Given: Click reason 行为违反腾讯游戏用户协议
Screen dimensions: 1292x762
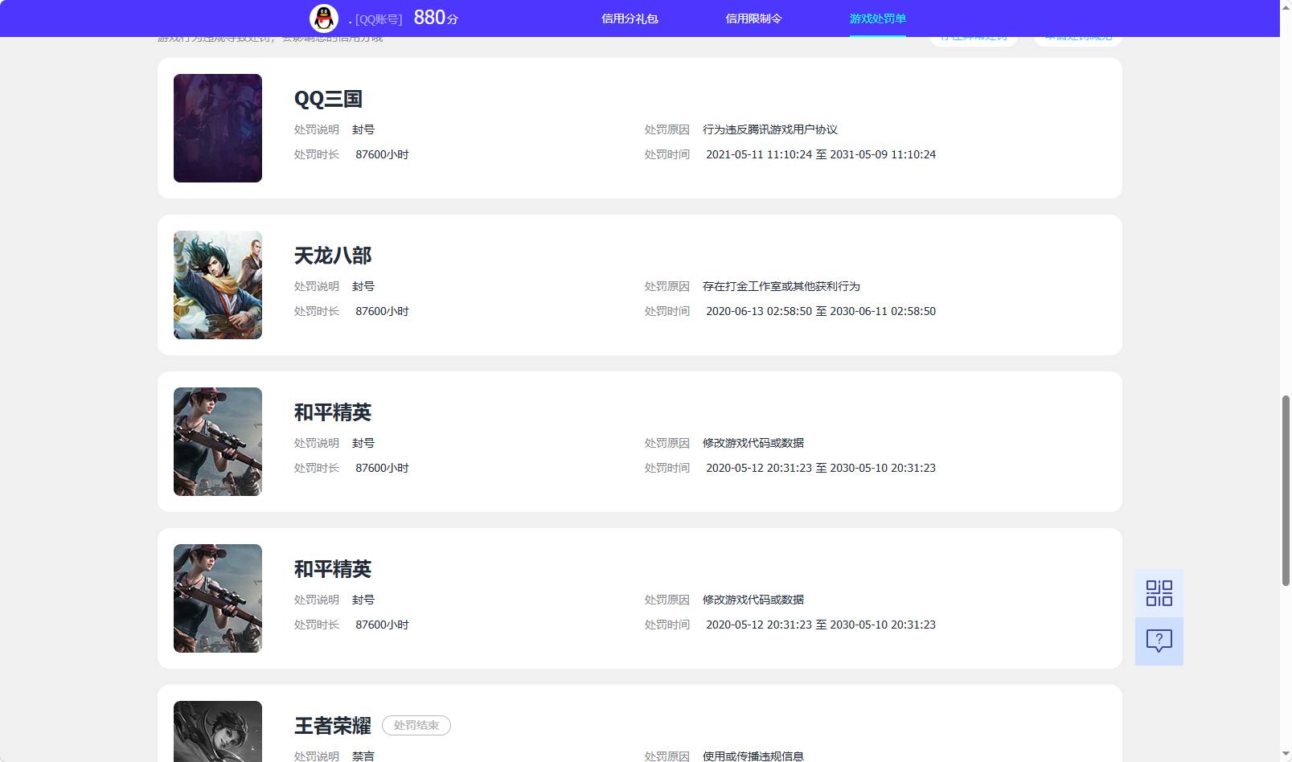Looking at the screenshot, I should pos(770,129).
